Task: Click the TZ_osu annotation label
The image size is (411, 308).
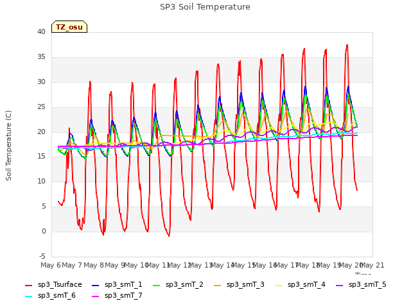Action: coord(69,27)
